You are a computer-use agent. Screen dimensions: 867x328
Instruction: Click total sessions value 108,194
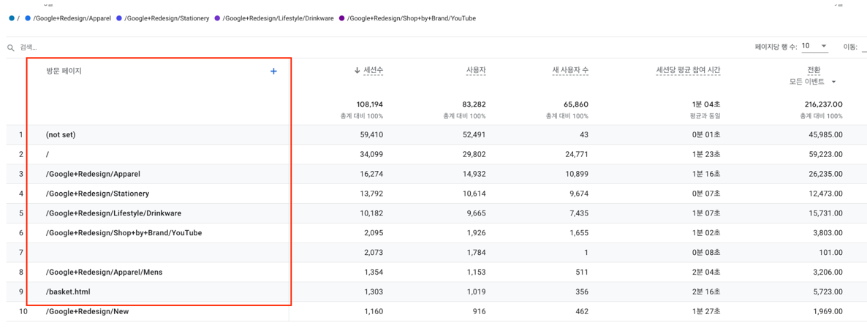[370, 104]
